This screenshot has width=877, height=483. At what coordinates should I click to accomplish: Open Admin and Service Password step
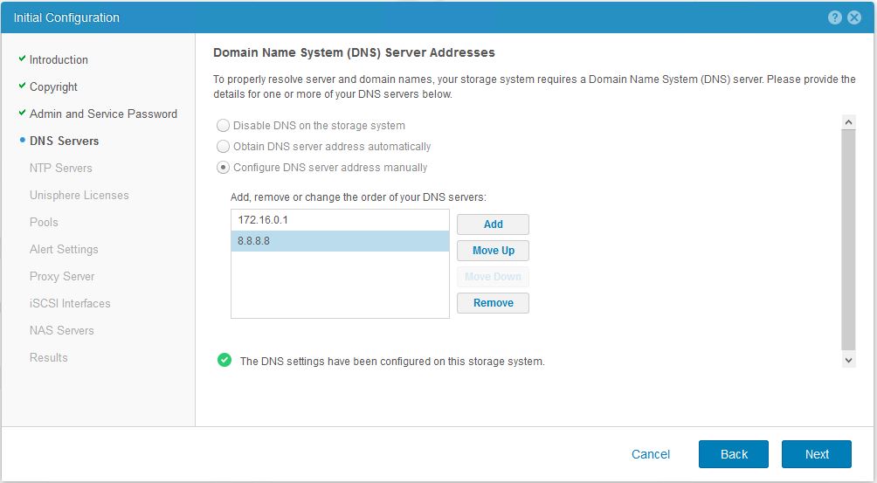pos(103,114)
